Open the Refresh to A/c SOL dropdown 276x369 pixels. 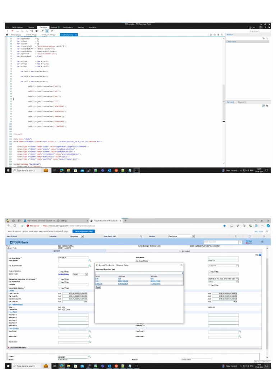223,279
